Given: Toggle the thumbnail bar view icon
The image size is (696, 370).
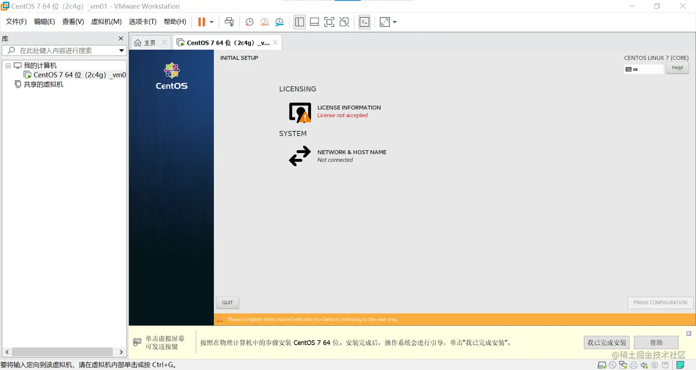Looking at the screenshot, I should tap(314, 22).
